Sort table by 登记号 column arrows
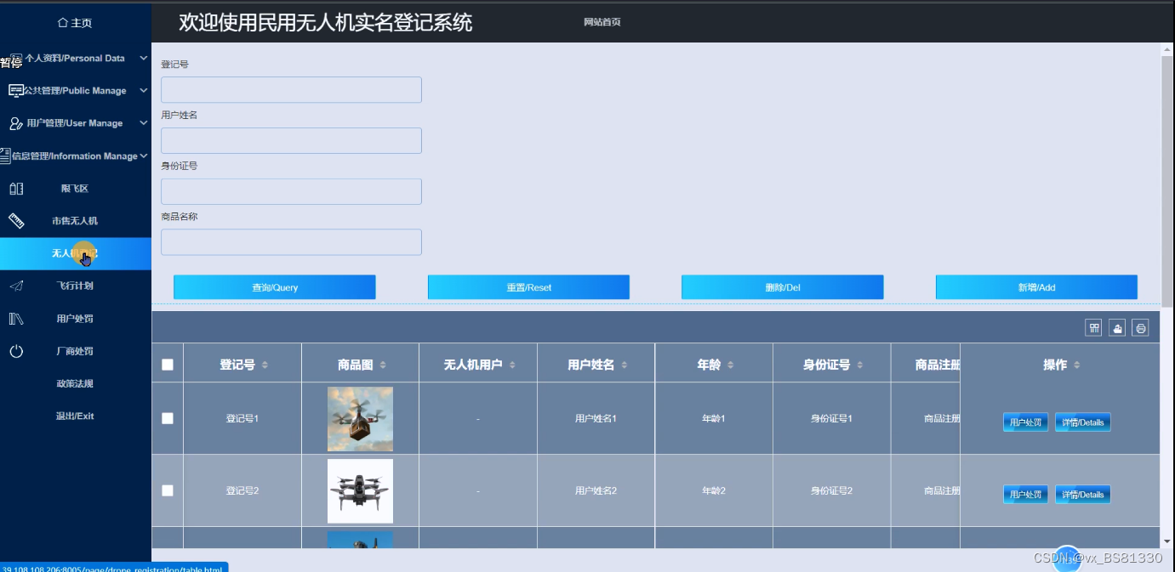 click(265, 365)
